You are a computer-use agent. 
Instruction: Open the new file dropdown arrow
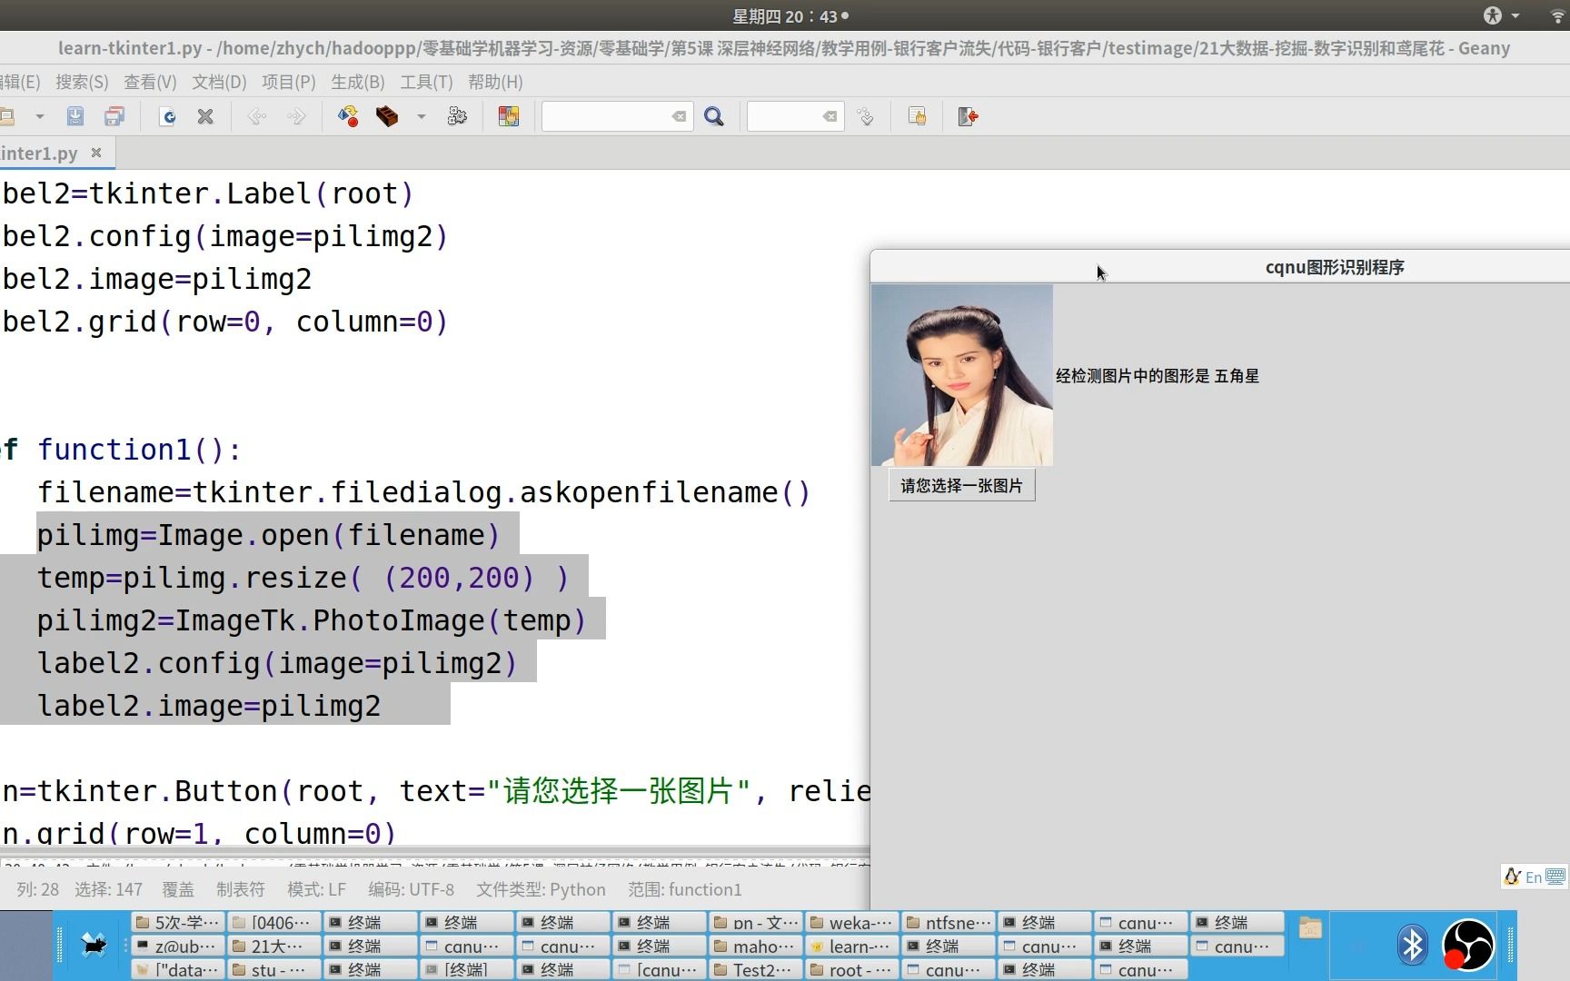[x=38, y=116]
